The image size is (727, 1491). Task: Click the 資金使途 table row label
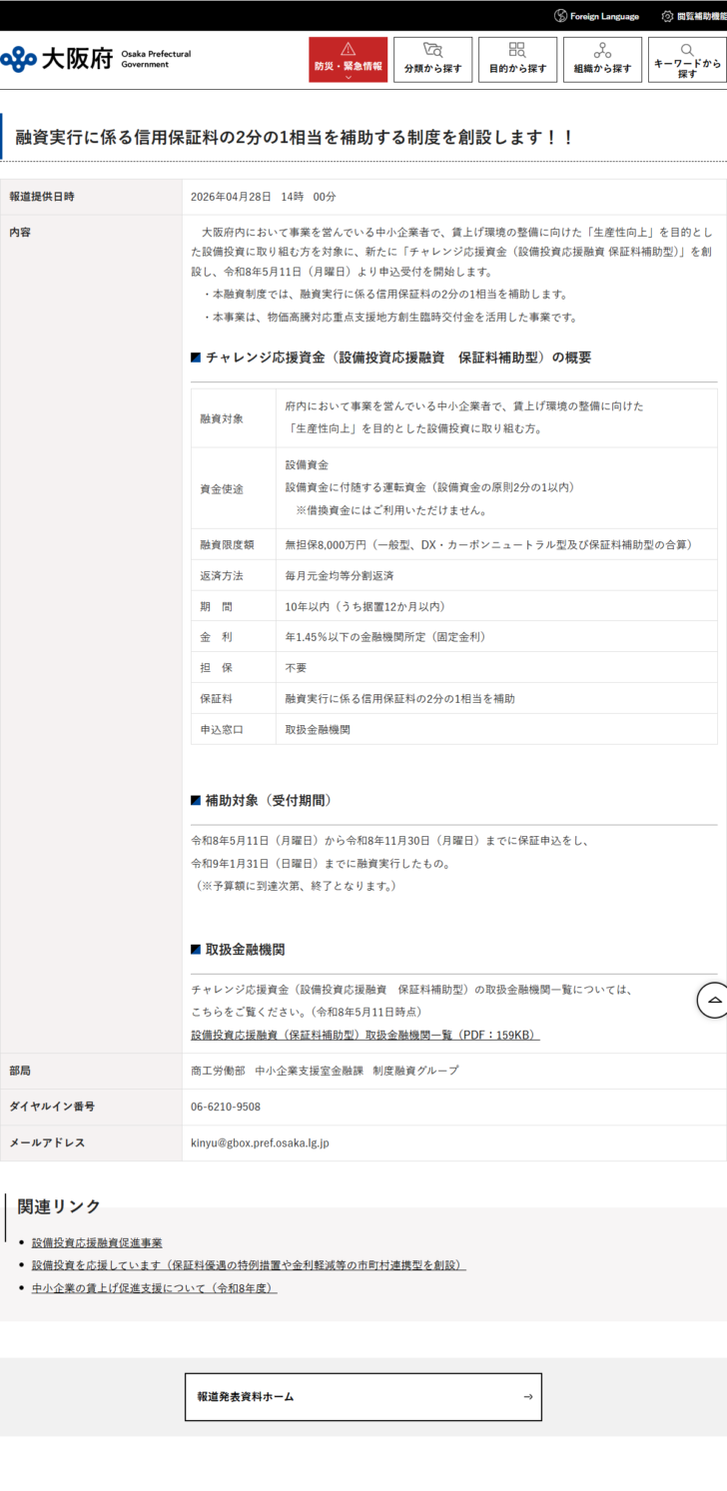pos(221,488)
